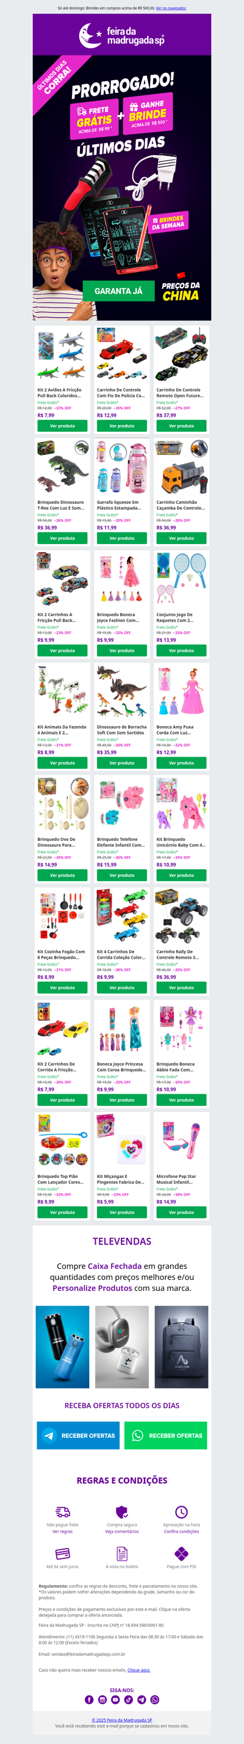This screenshot has width=244, height=1744.
Task: Click the free shipping truck icon
Action: pyautogui.click(x=62, y=1512)
